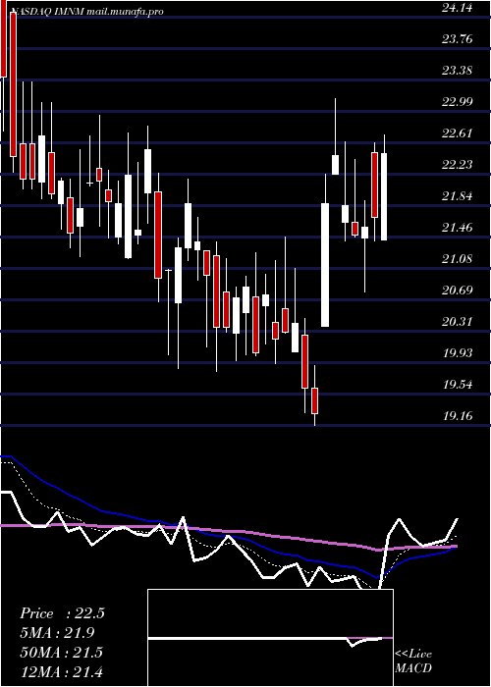Select the 22.61 price axis label
This screenshot has width=491, height=687.
(x=457, y=132)
